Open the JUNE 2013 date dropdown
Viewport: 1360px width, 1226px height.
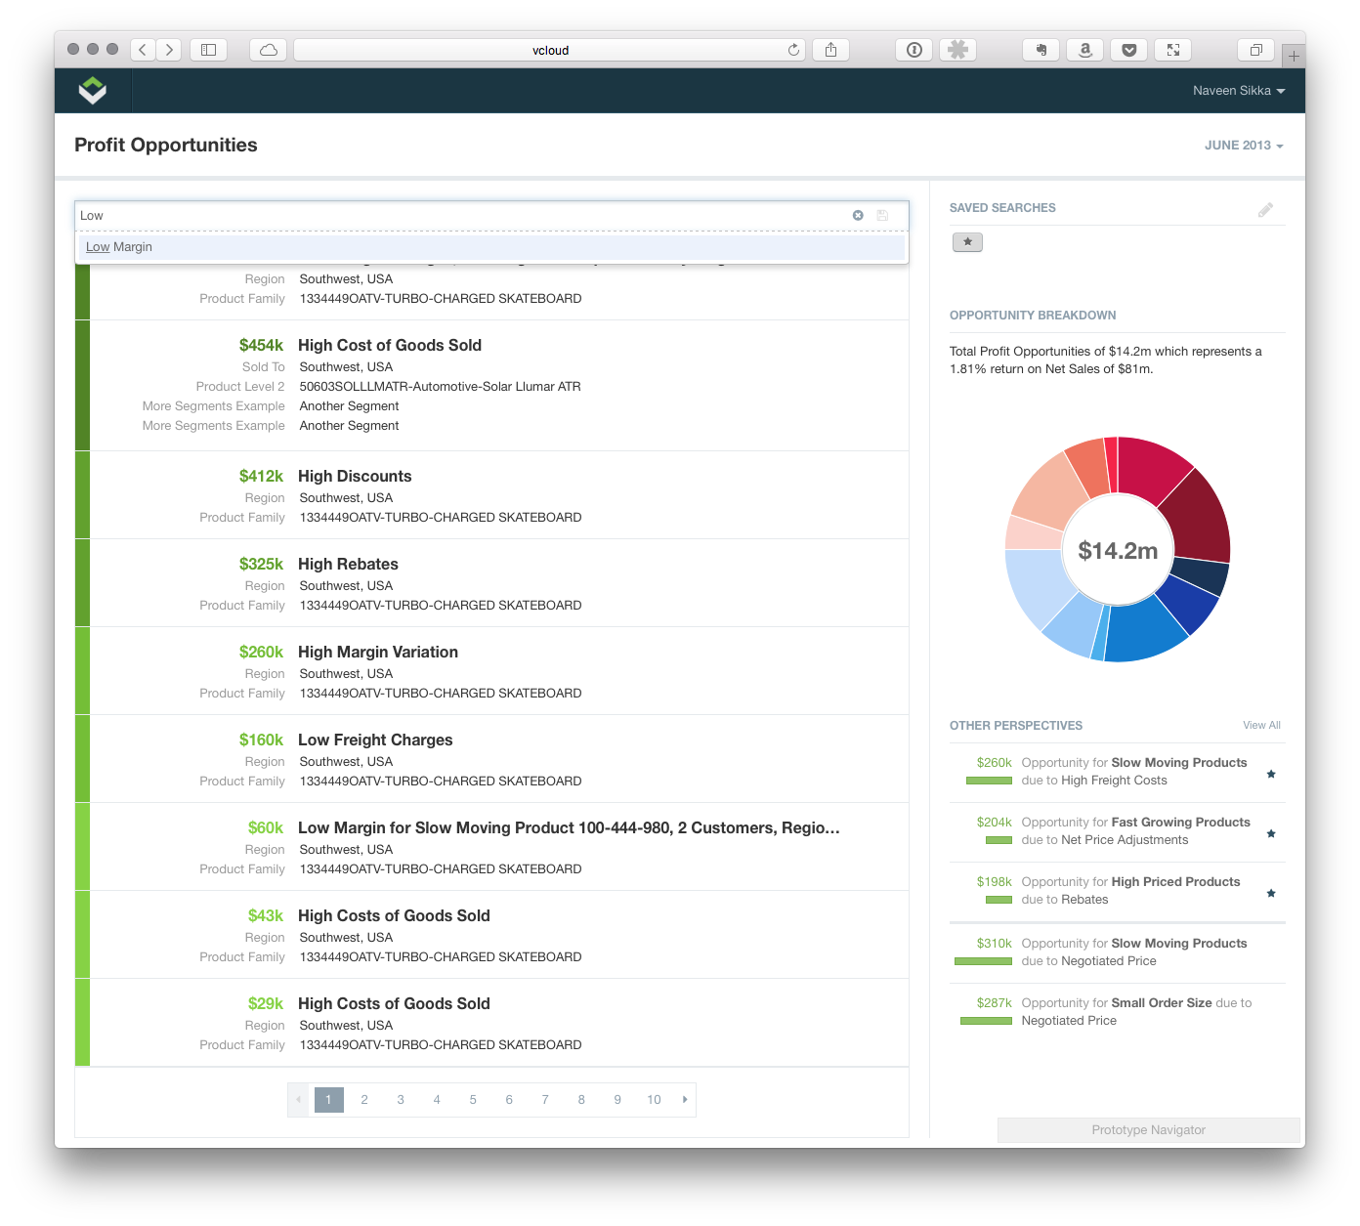point(1243,146)
